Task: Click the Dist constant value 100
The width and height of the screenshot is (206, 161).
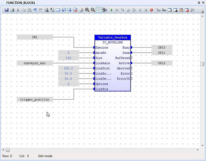Action: coord(68,58)
